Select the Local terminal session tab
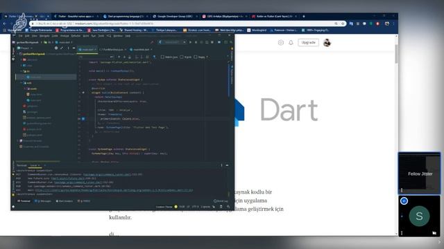Screen dimensions: 444x249 35,165
